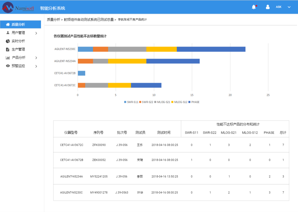The width and height of the screenshot is (298, 212).
Task: Click the 序列号 column header
Action: [98, 133]
